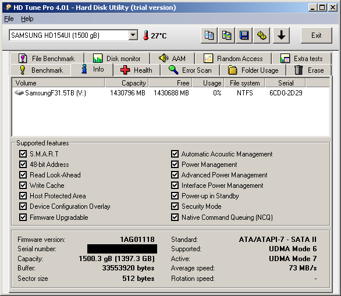Toggle the S.M.A.R.T checkbox

coord(23,154)
